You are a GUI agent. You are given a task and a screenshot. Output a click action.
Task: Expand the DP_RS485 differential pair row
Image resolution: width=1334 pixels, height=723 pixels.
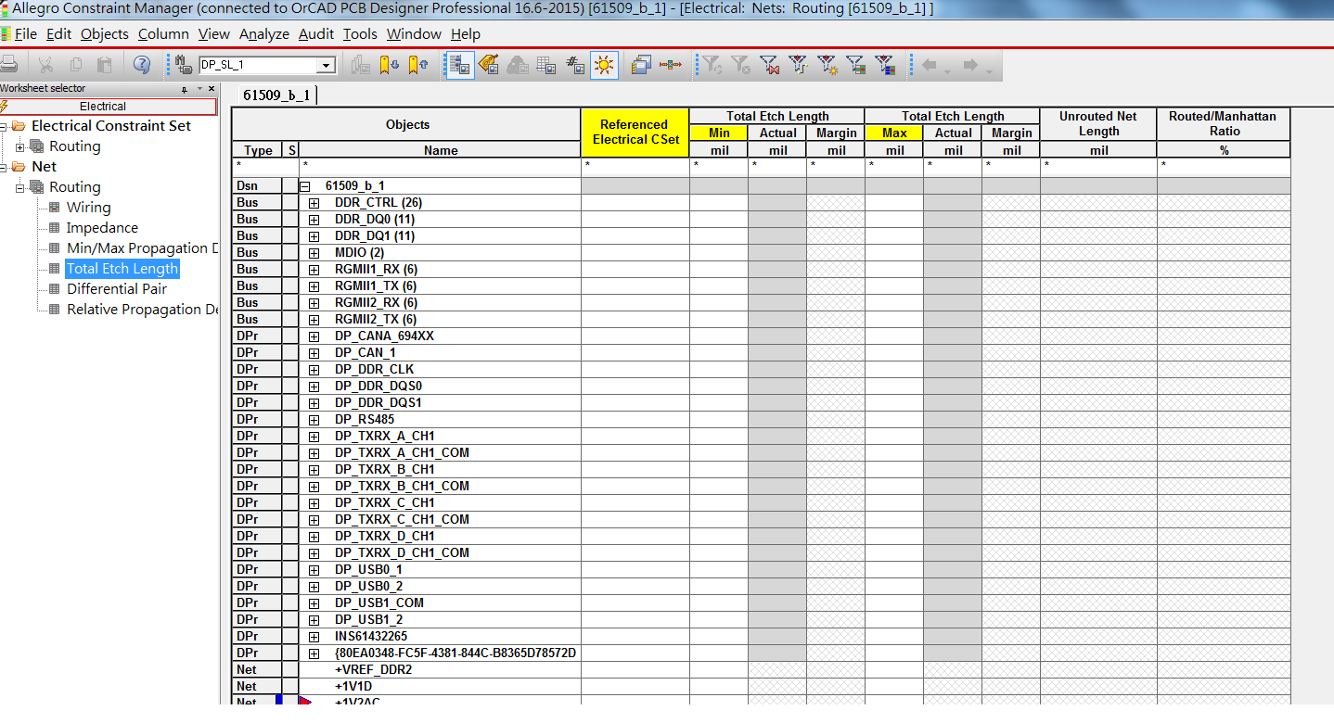tap(314, 420)
